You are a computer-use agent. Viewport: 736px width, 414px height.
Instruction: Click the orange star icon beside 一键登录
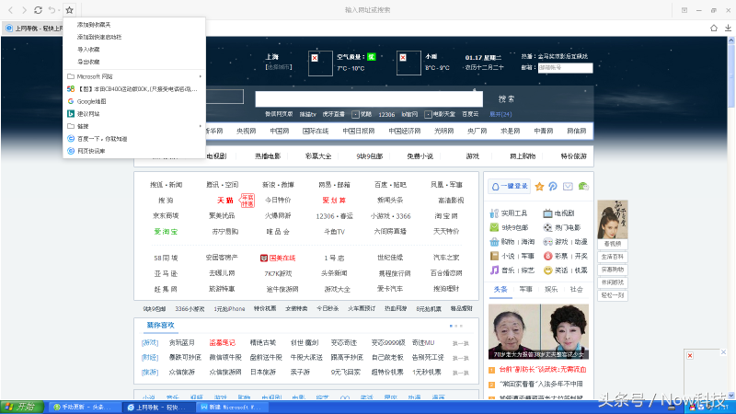[x=539, y=187]
